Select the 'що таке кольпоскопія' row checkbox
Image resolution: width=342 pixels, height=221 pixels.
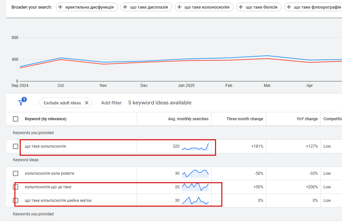point(16,146)
